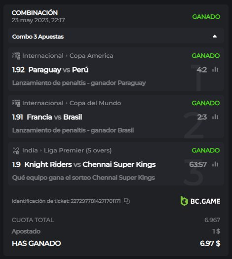Select the Paraguay vs Perú match title
The width and height of the screenshot is (232, 259).
[58, 70]
